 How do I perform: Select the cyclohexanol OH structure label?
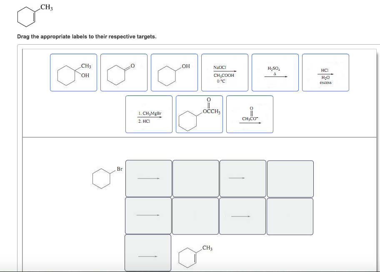point(174,73)
